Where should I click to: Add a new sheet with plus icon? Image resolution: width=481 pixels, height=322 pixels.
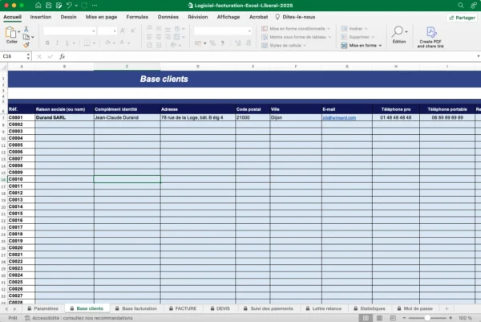(447, 308)
